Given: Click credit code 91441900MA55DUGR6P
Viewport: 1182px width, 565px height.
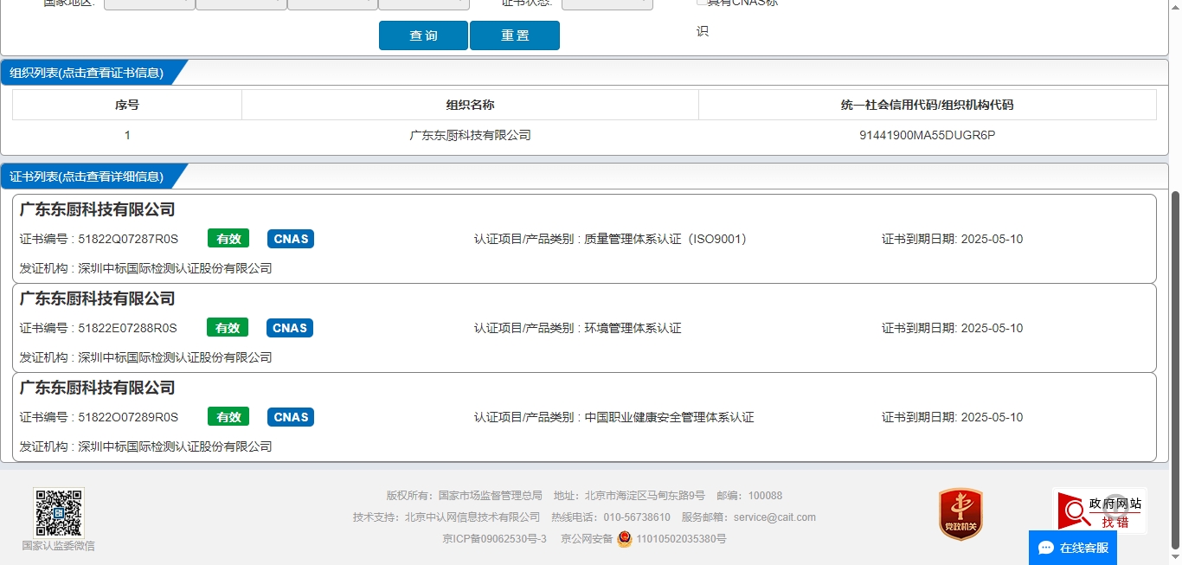Looking at the screenshot, I should [927, 135].
